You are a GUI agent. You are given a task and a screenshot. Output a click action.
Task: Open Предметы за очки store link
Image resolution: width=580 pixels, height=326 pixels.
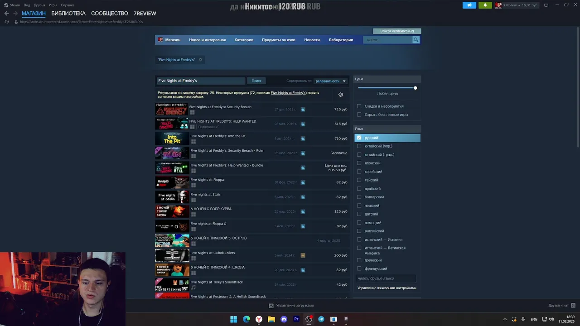pyautogui.click(x=278, y=40)
